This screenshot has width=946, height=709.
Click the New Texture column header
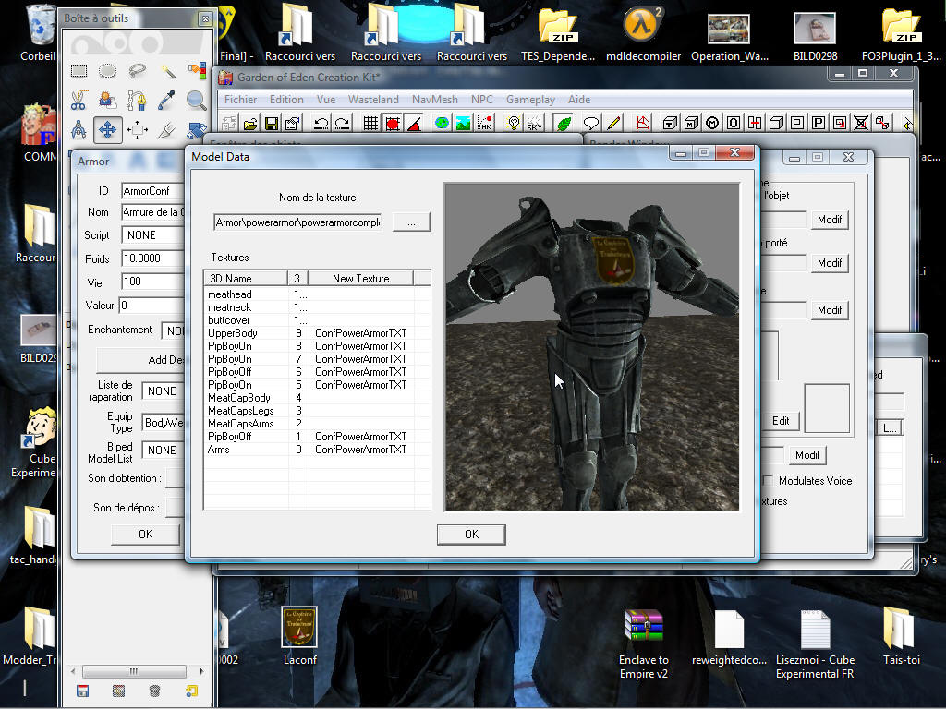361,279
